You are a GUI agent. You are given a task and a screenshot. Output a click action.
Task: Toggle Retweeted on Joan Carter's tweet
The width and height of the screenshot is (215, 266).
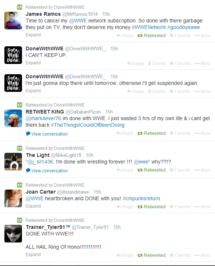click(x=151, y=206)
